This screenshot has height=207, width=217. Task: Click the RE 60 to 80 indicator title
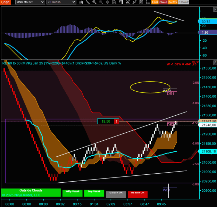[61, 63]
